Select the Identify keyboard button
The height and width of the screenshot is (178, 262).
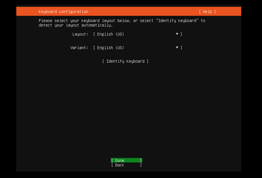pyautogui.click(x=125, y=61)
